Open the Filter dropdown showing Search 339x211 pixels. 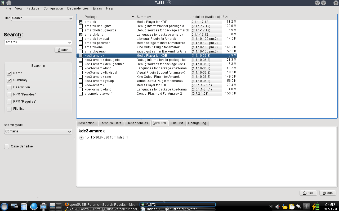[x=42, y=18]
